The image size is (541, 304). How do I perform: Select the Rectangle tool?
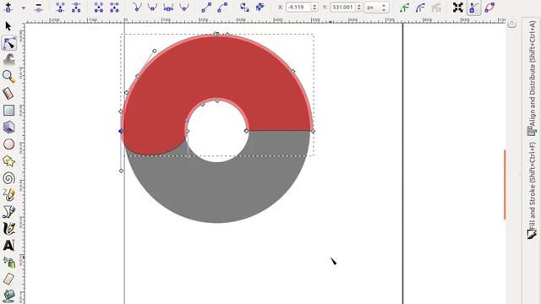pos(8,111)
